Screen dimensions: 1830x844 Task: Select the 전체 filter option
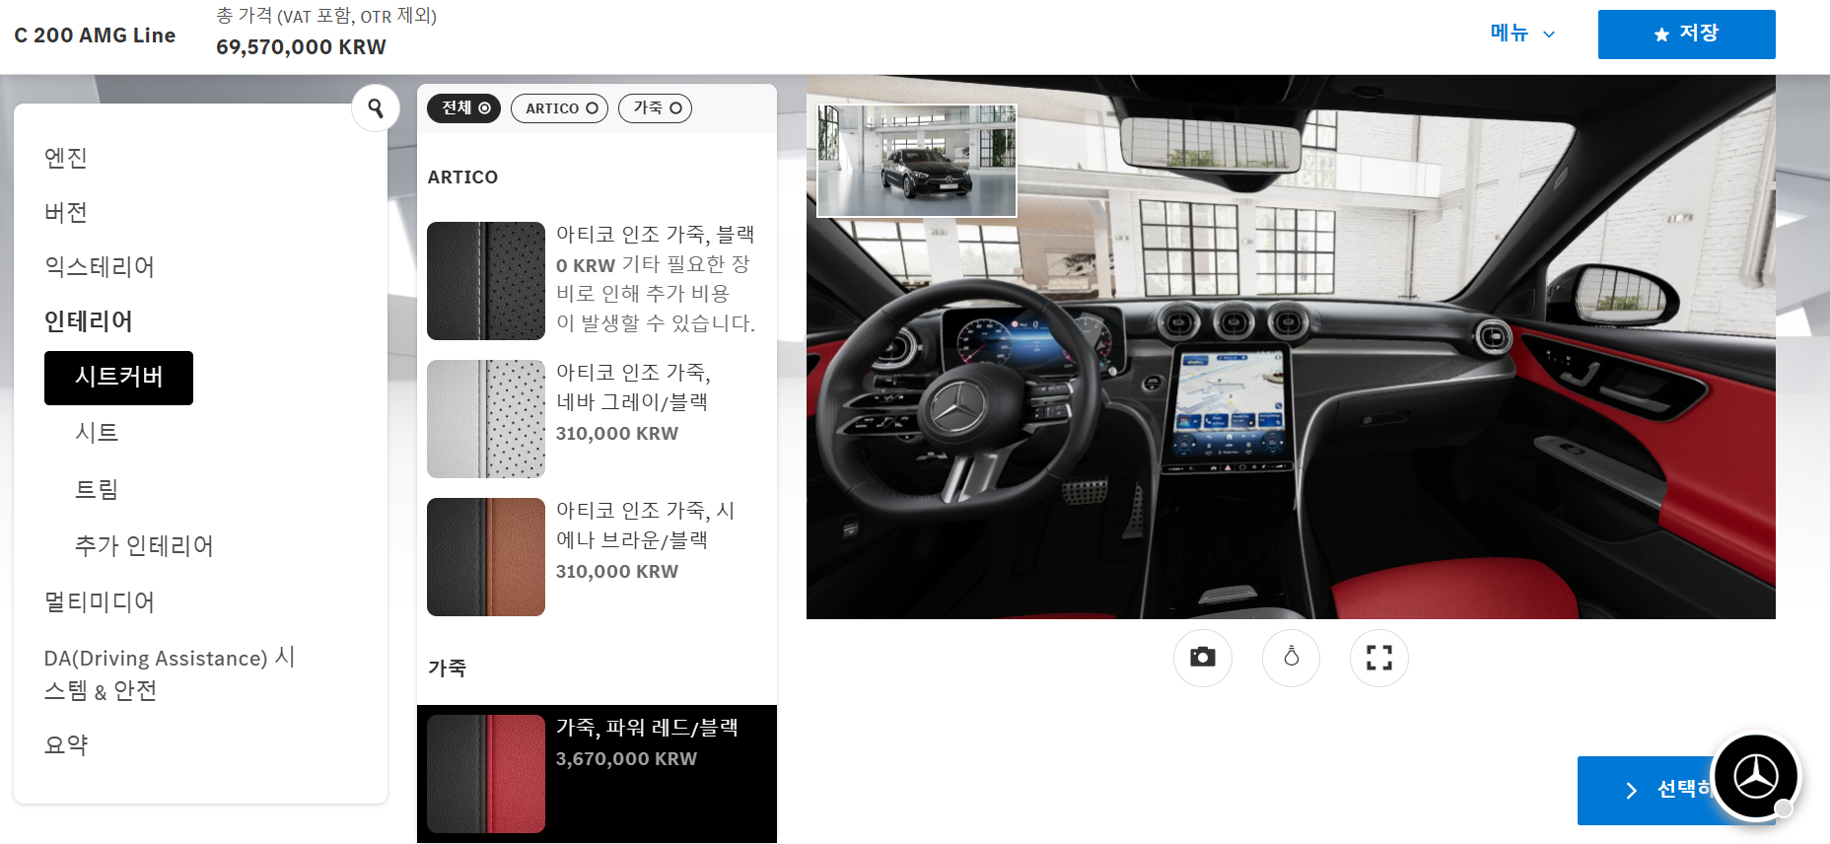pyautogui.click(x=464, y=108)
